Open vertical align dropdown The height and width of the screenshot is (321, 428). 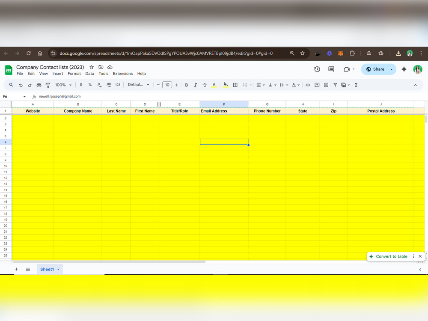pos(272,85)
